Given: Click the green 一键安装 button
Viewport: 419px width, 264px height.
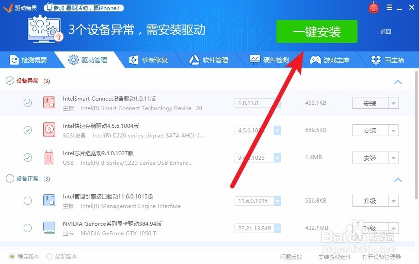Looking at the screenshot, I should pos(317,31).
